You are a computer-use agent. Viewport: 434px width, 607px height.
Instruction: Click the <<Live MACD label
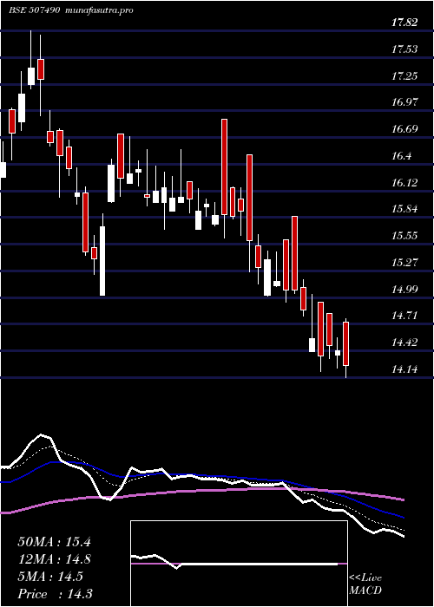click(x=365, y=584)
